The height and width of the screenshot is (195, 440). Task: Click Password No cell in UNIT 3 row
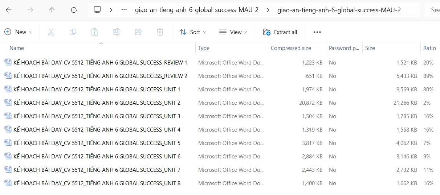click(x=333, y=116)
